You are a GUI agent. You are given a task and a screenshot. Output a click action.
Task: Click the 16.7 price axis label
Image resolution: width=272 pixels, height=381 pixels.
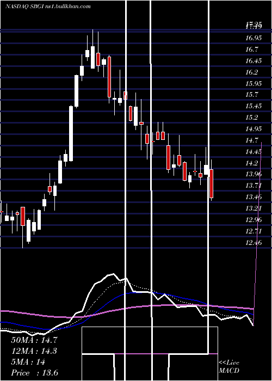251,50
